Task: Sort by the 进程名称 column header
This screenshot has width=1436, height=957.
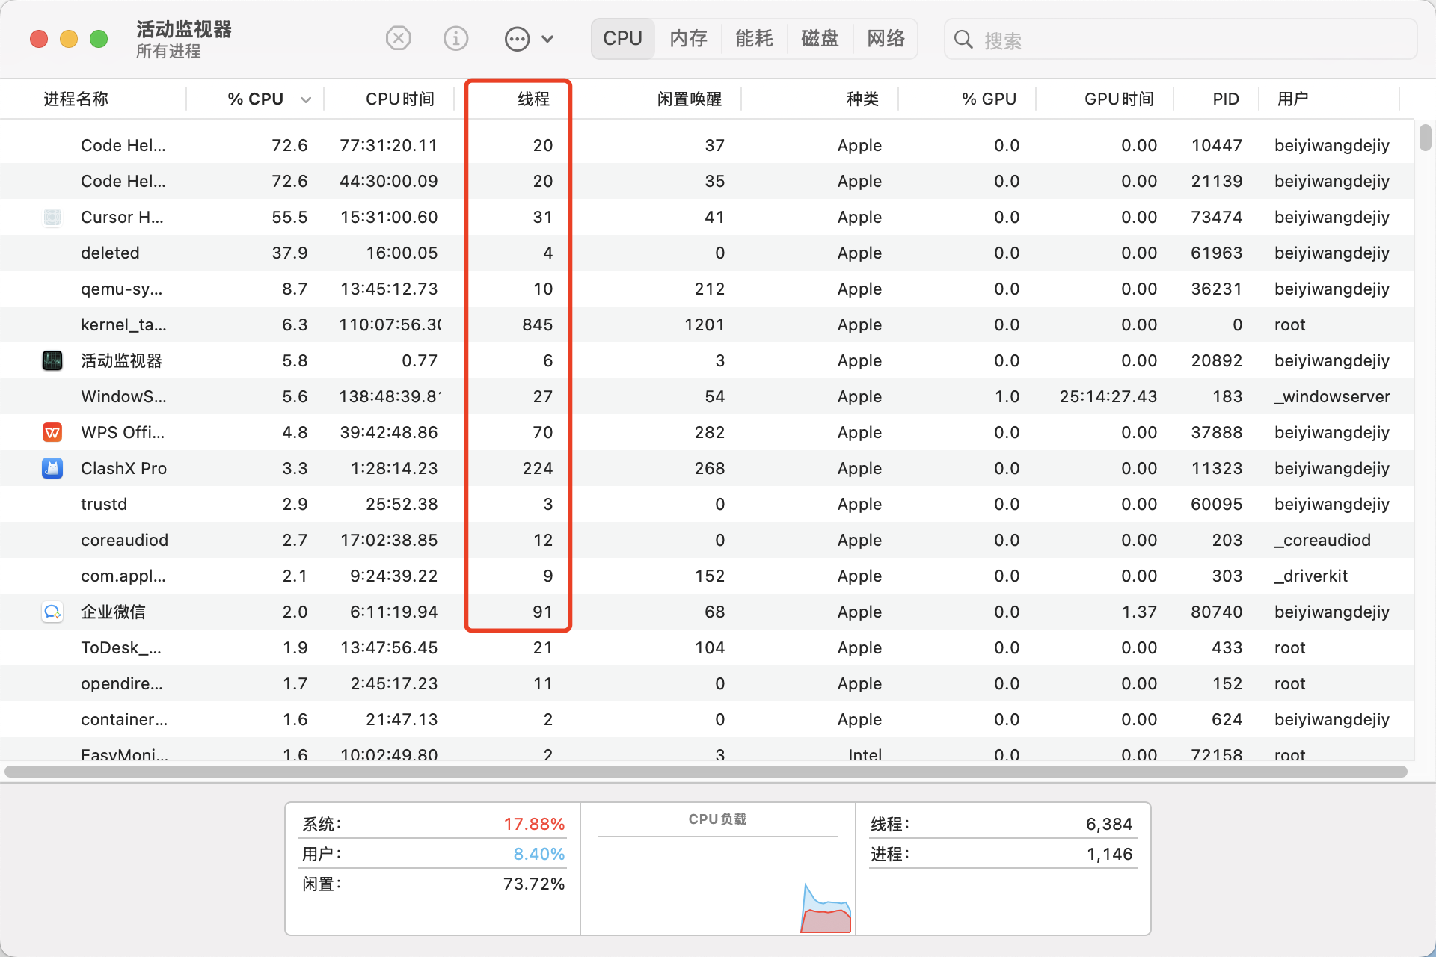Action: [x=76, y=99]
